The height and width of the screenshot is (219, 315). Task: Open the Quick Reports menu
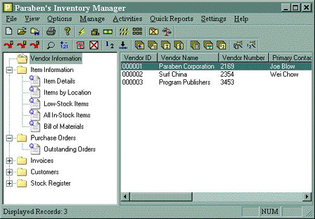pyautogui.click(x=171, y=19)
